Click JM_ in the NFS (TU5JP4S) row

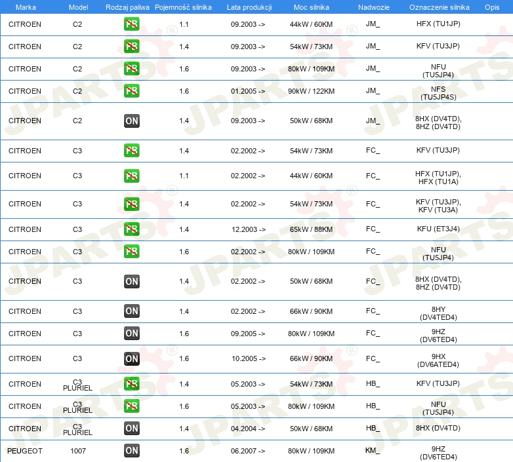click(373, 90)
